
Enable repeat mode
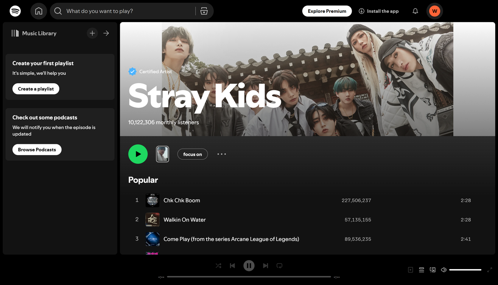(x=279, y=266)
